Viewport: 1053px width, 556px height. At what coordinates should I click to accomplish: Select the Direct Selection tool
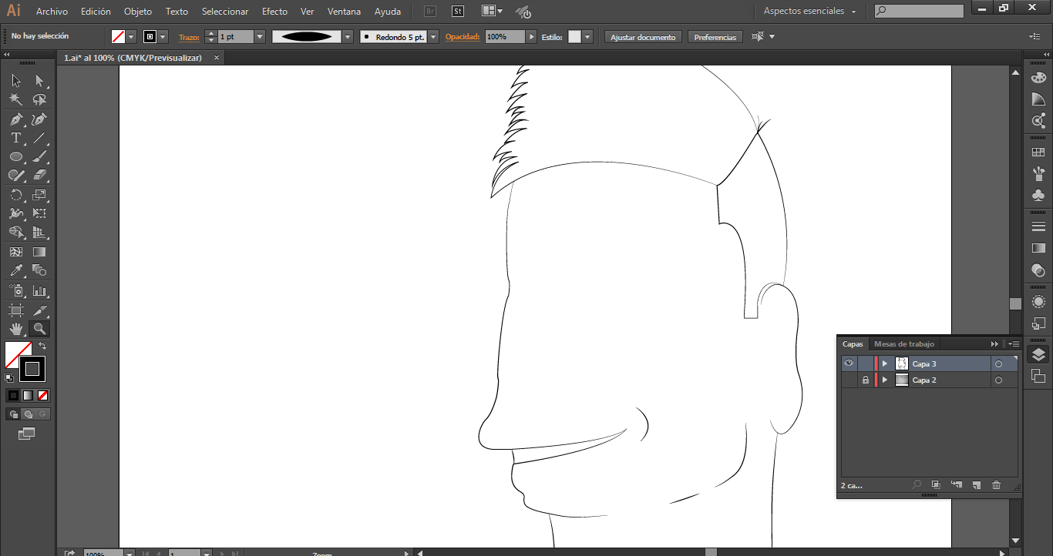[x=39, y=80]
